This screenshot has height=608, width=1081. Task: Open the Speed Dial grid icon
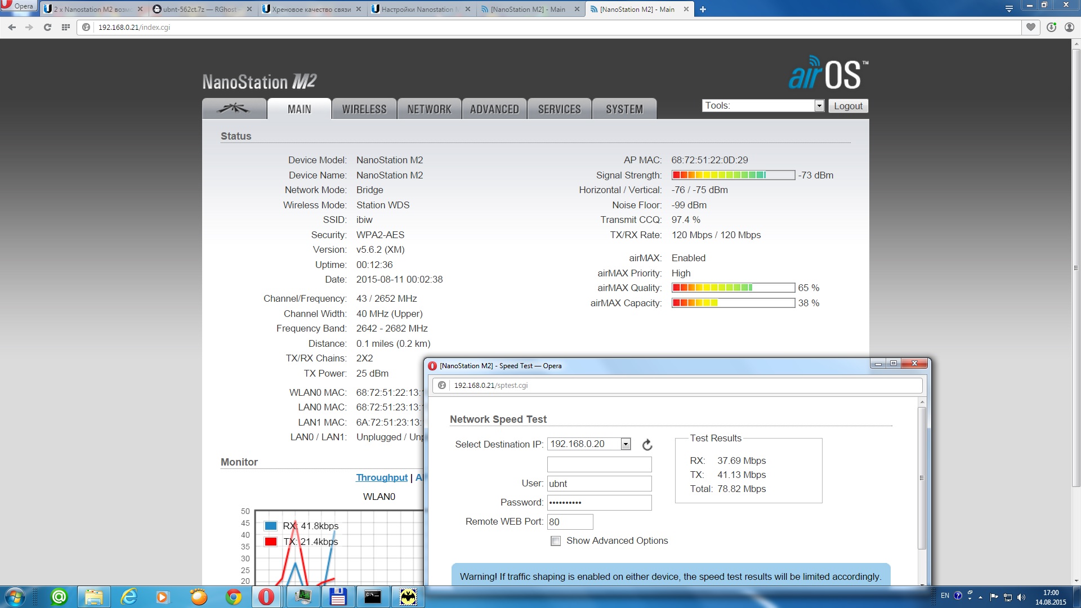click(x=66, y=27)
